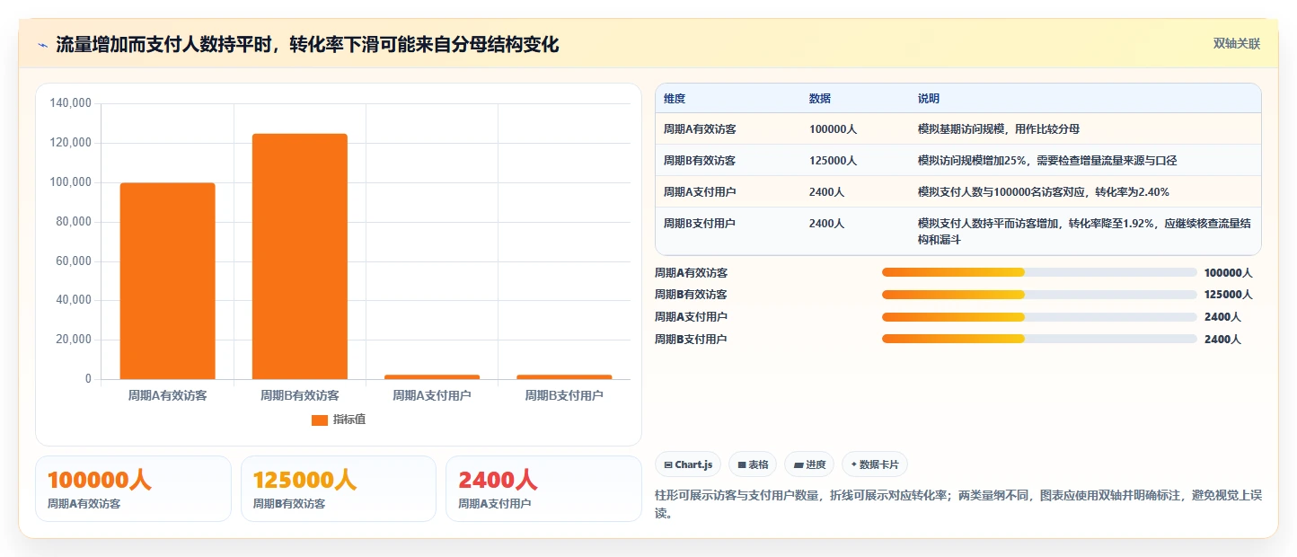Image resolution: width=1297 pixels, height=557 pixels.
Task: Click the 维度 column header
Action: pos(675,99)
